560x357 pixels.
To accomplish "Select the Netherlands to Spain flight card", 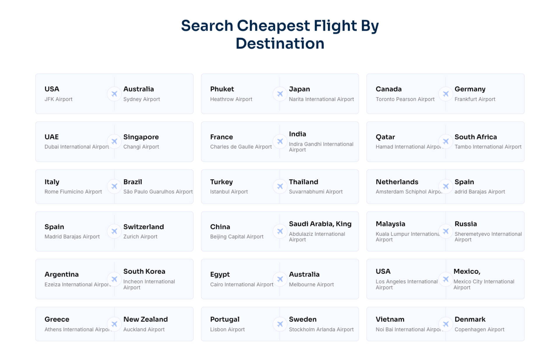I will pos(445,186).
